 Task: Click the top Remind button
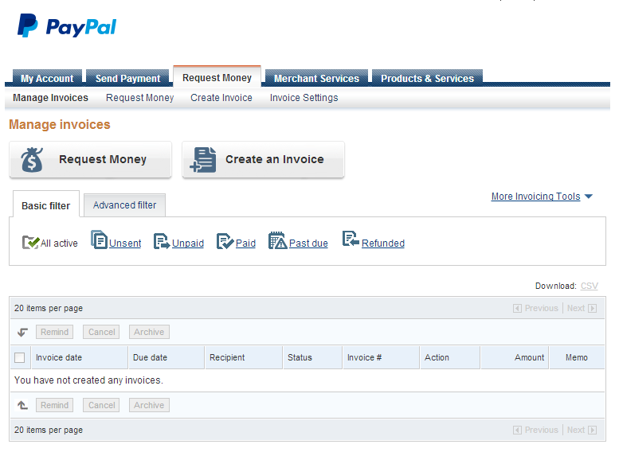point(54,332)
